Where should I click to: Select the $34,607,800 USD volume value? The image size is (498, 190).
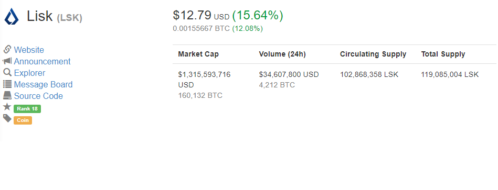point(289,75)
